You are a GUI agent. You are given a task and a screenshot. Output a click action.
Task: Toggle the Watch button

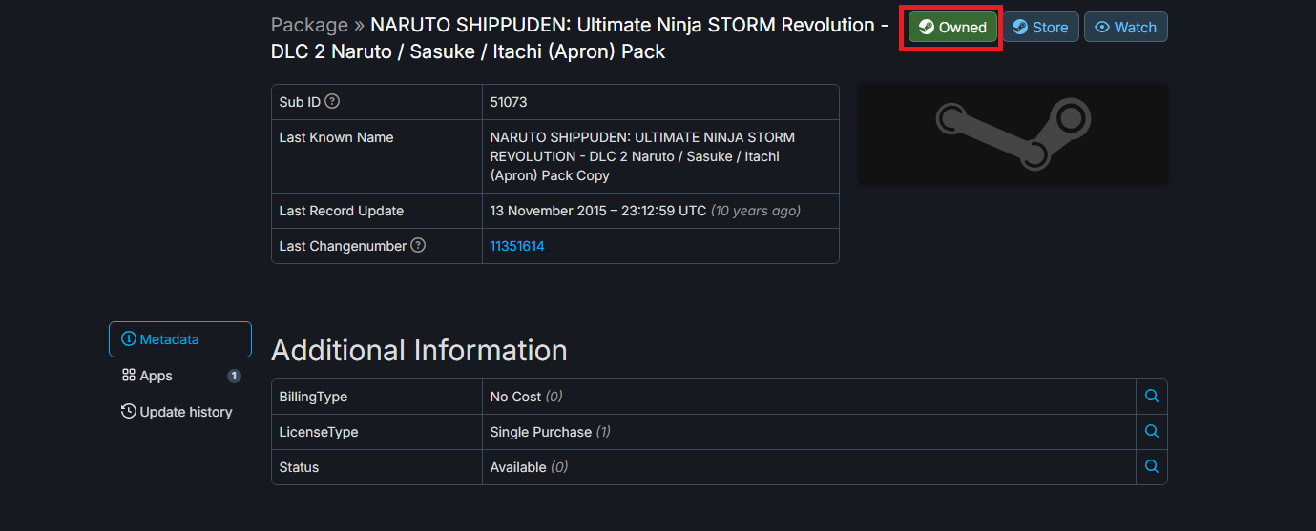click(x=1125, y=28)
